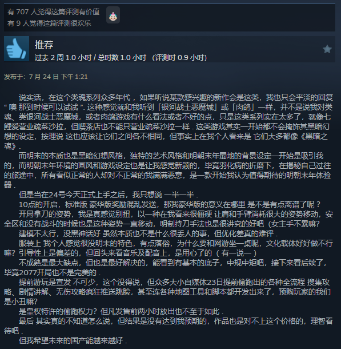341x349 pixels.
Task: Click the paragraph beginning 不成熟是最大缺点
Action: (x=166, y=267)
